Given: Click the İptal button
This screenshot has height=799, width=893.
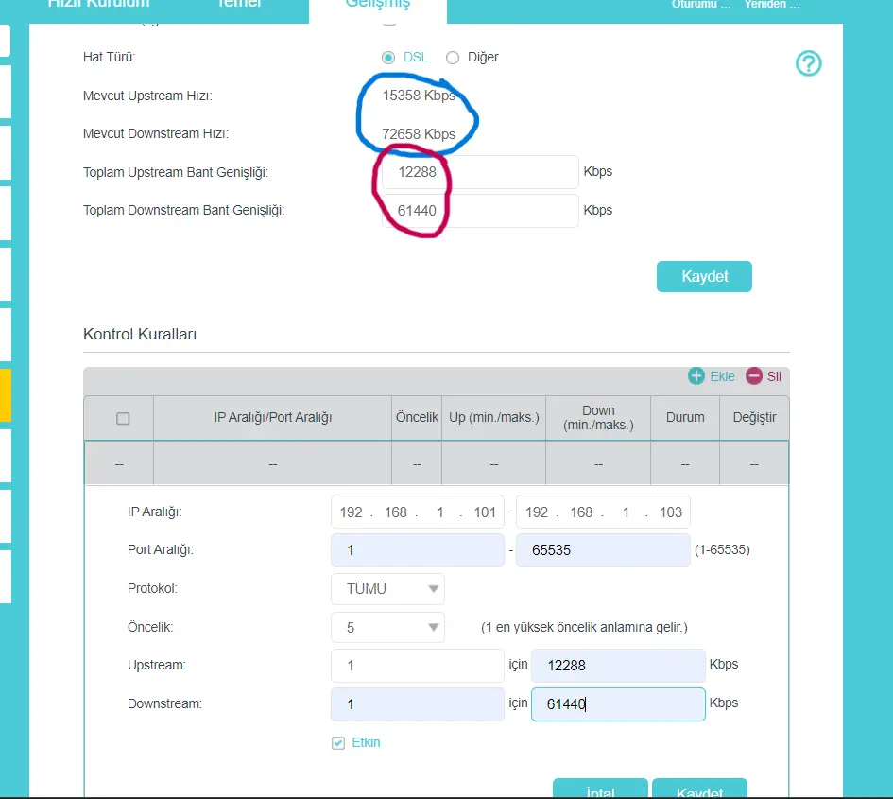Looking at the screenshot, I should 600,789.
